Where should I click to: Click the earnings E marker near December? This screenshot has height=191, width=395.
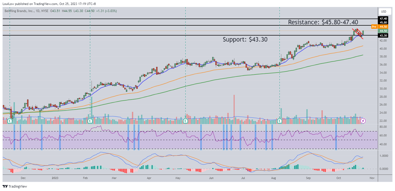10,121
